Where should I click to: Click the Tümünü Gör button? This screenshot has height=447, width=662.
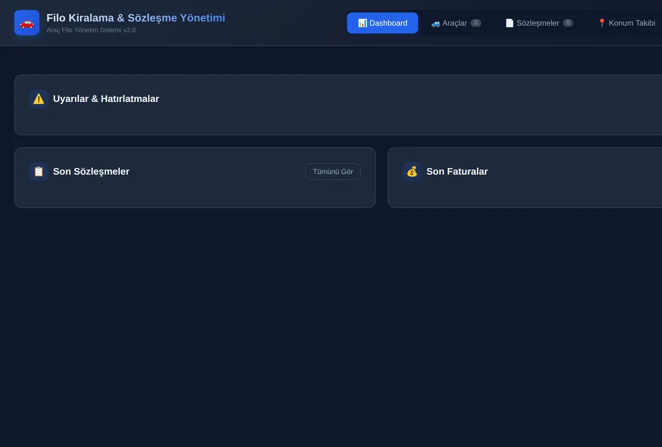pyautogui.click(x=333, y=171)
